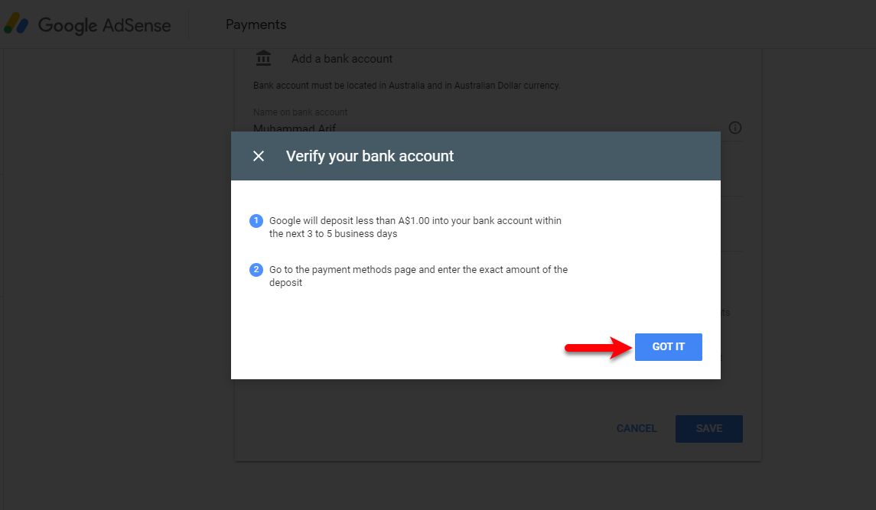876x510 pixels.
Task: Click the red arrow pointing to GOT IT
Action: click(598, 347)
